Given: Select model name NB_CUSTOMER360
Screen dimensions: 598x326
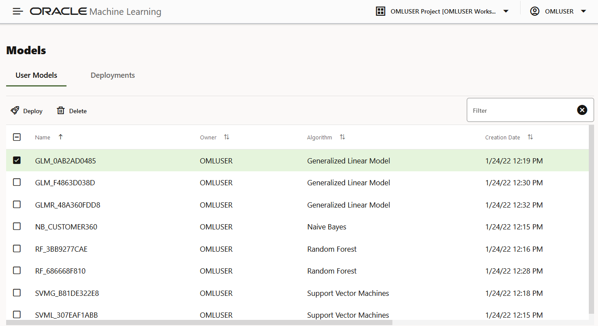Looking at the screenshot, I should 66,227.
